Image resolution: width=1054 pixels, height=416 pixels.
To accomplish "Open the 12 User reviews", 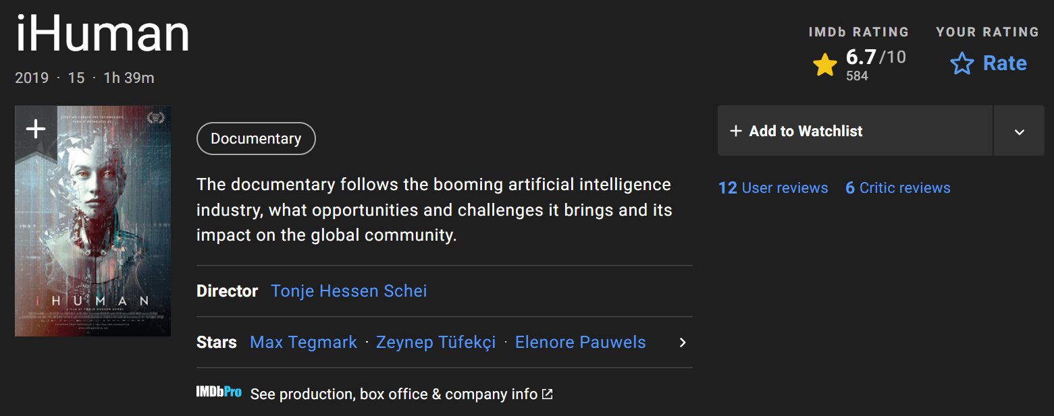I will click(x=773, y=187).
